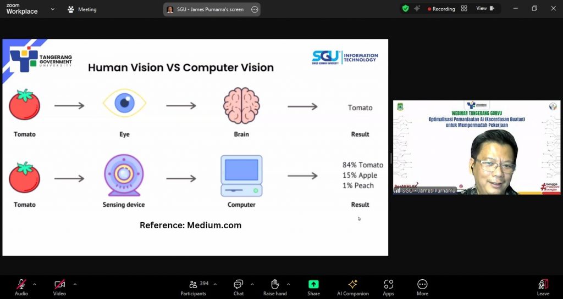This screenshot has height=299, width=563.
Task: Open the More options menu
Action: pos(422,287)
